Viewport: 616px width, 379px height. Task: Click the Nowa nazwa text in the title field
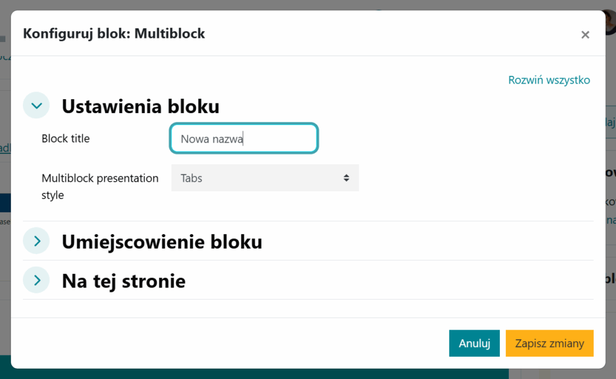coord(212,140)
